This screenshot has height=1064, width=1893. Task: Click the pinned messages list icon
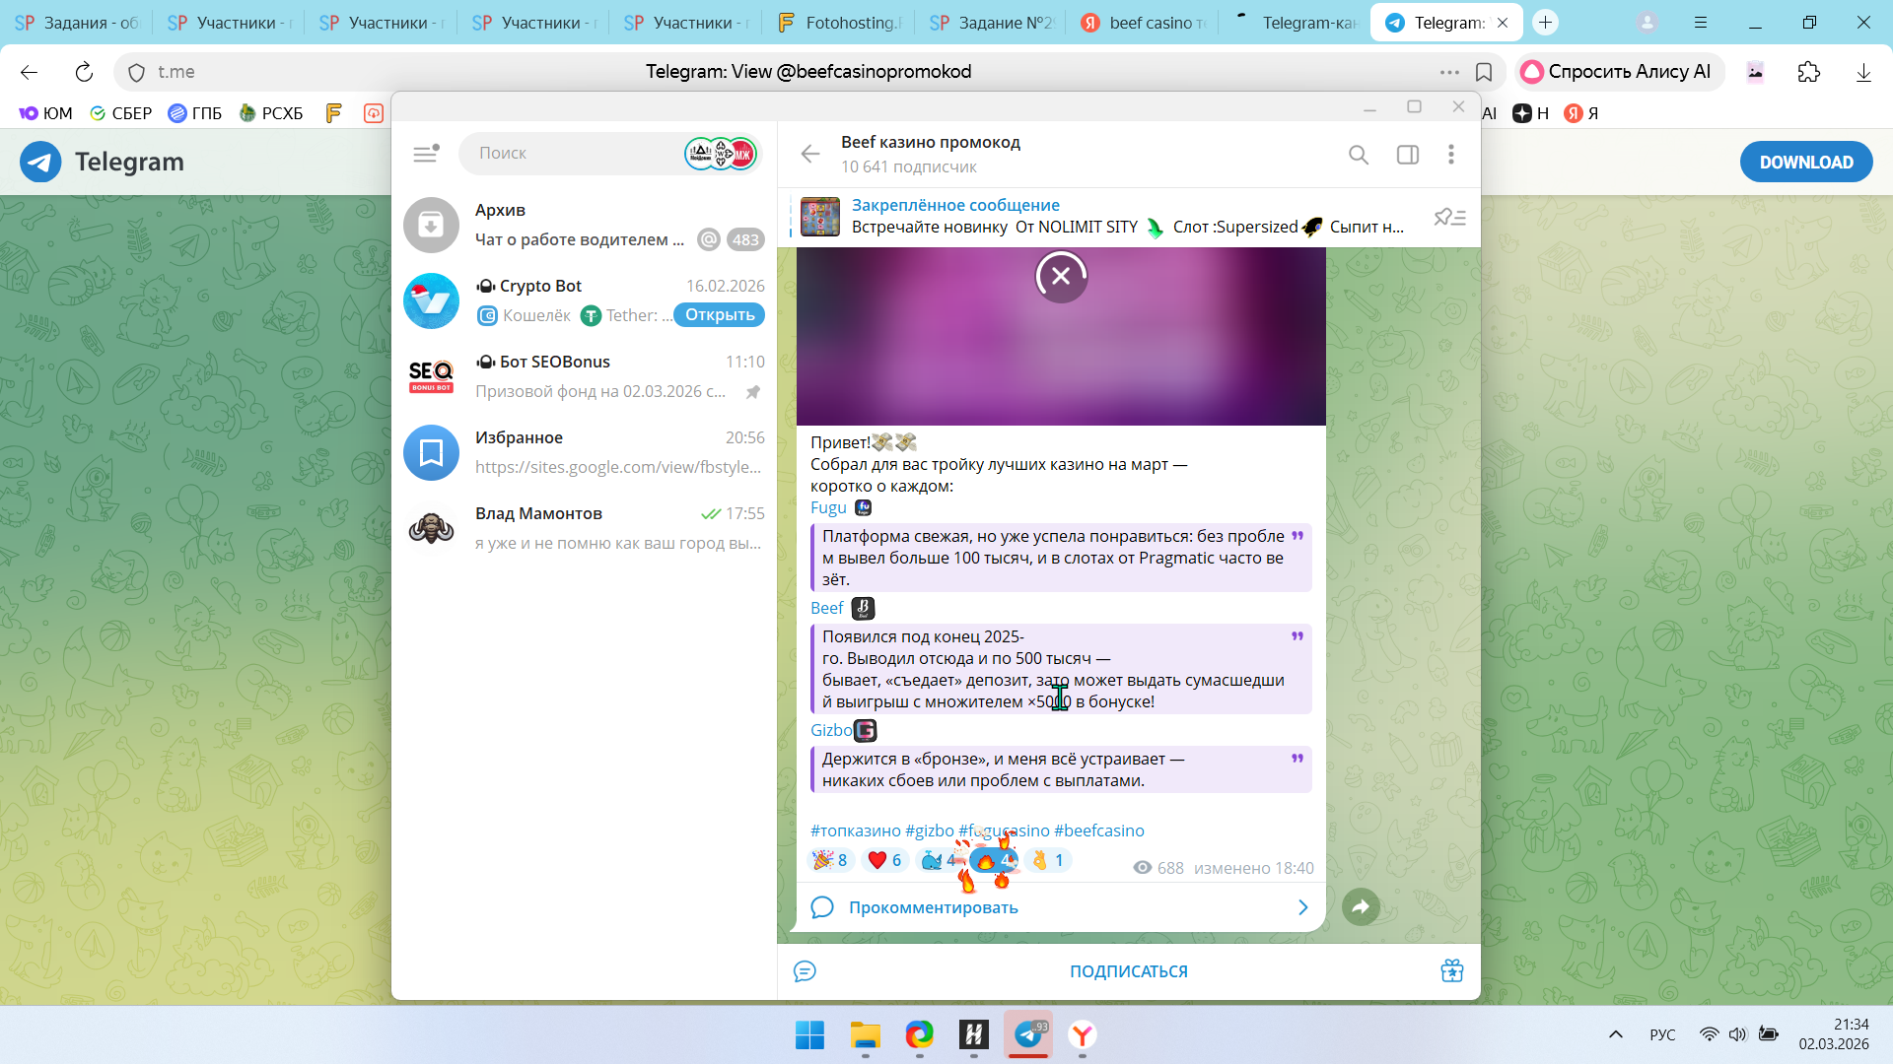click(1449, 217)
